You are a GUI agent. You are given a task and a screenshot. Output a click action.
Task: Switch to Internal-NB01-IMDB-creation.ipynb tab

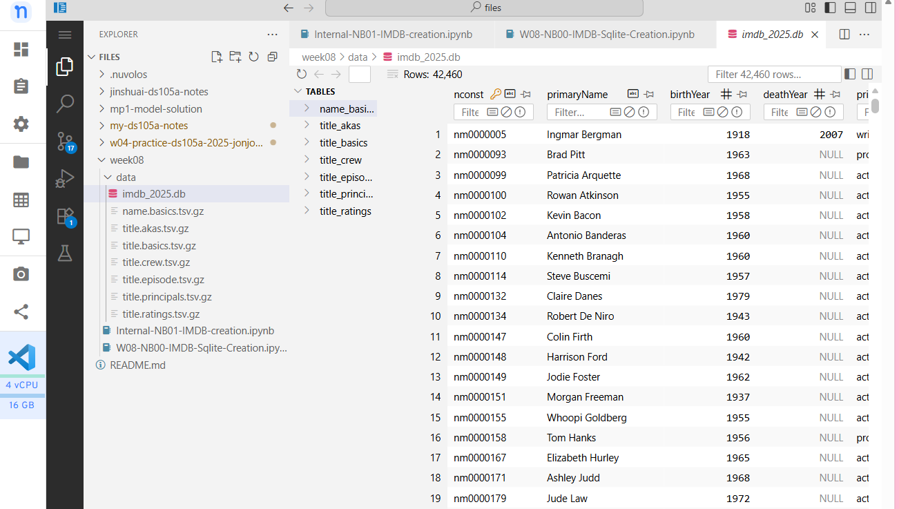393,35
